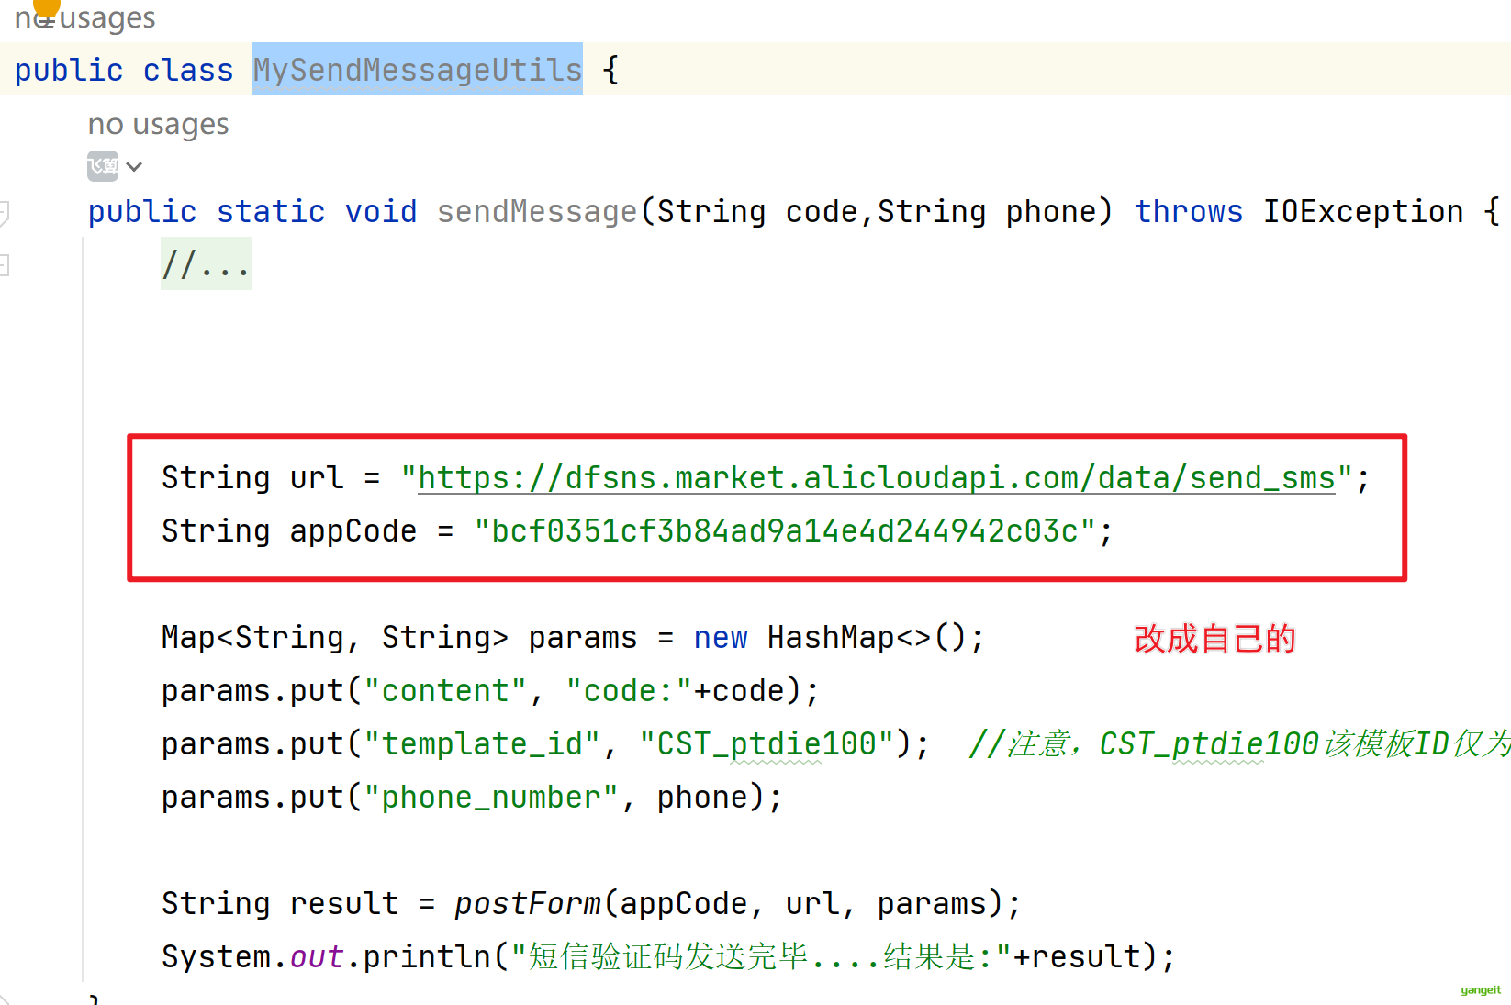This screenshot has width=1511, height=1005.
Task: Open the dropdown chevron beside the 飞算 icon
Action: tap(134, 166)
